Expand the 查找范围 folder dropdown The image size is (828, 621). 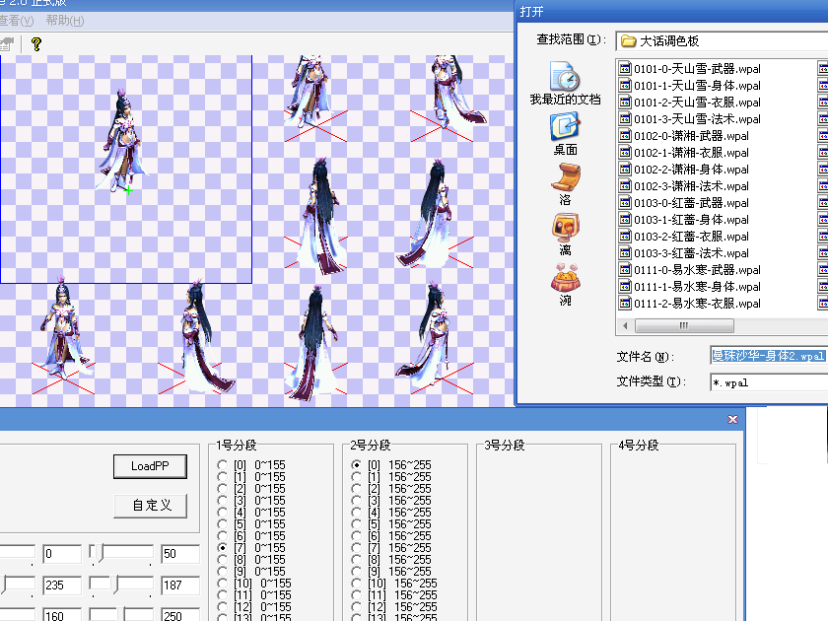coord(722,40)
